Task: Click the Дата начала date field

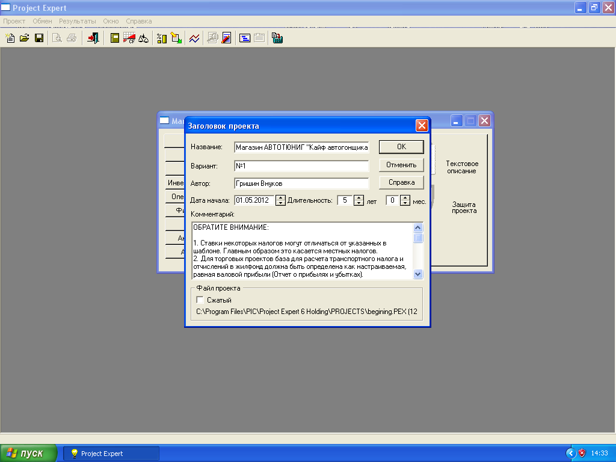Action: 254,200
